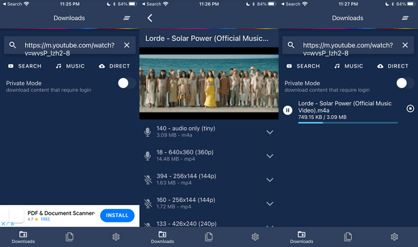Open the queue list icon in the right screen header
Viewport: 418px width, 247px height.
click(405, 18)
